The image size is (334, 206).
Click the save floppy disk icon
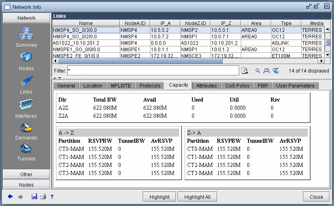[x=34, y=197]
